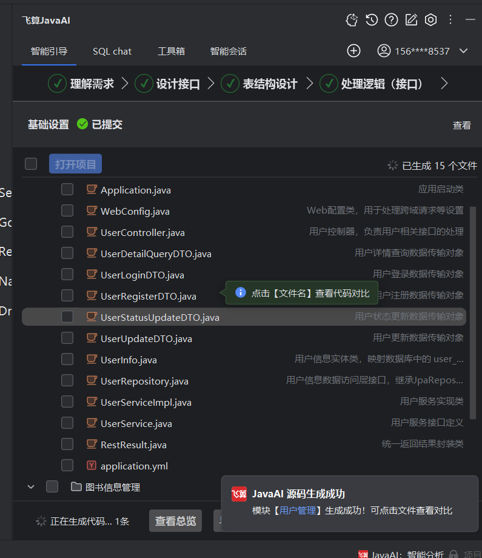Open the vertical three-dot options menu

[450, 19]
